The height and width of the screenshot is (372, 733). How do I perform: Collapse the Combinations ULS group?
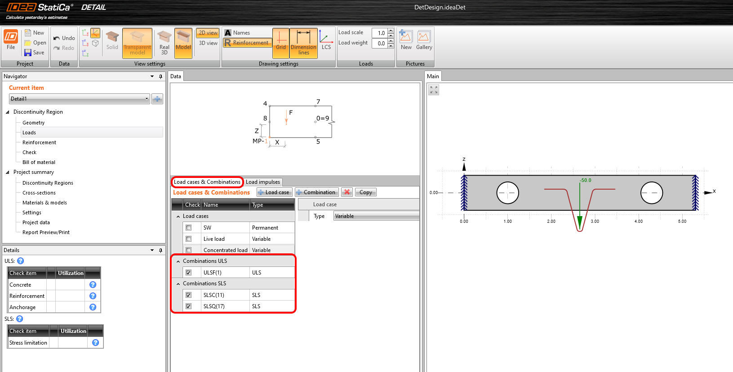click(178, 261)
